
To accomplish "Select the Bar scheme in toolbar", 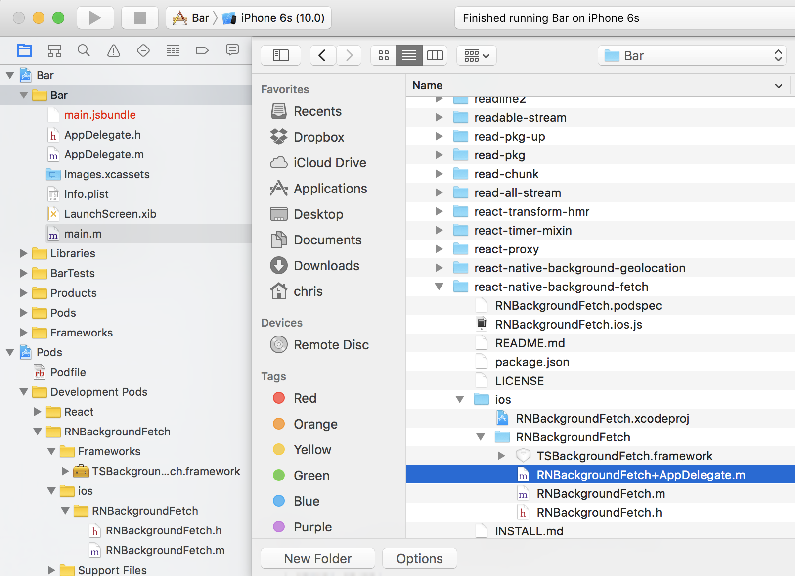I will [191, 18].
